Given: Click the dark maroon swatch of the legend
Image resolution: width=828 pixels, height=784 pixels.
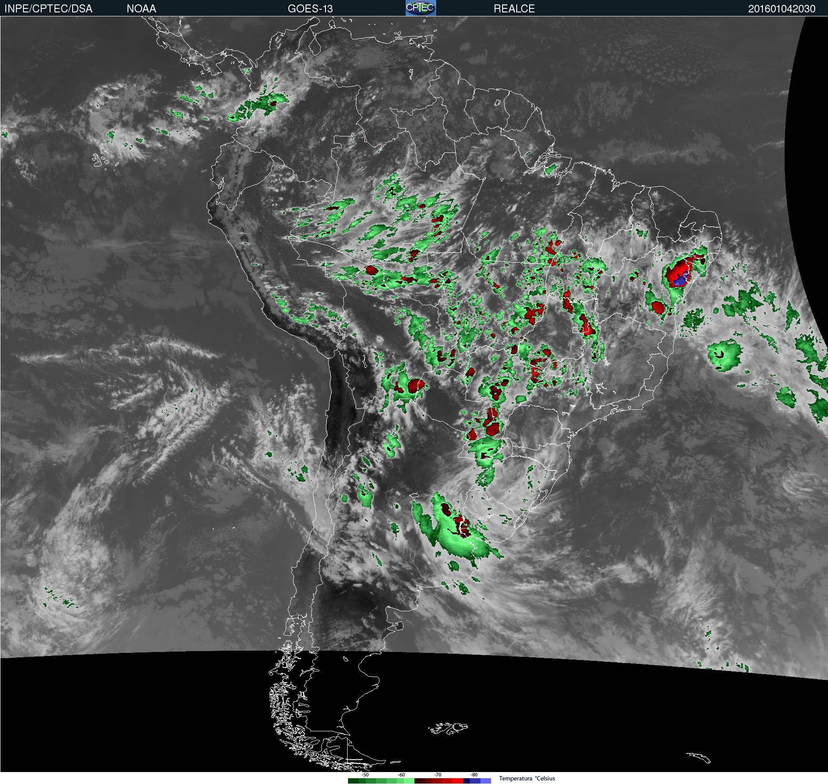Looking at the screenshot, I should pos(419,781).
